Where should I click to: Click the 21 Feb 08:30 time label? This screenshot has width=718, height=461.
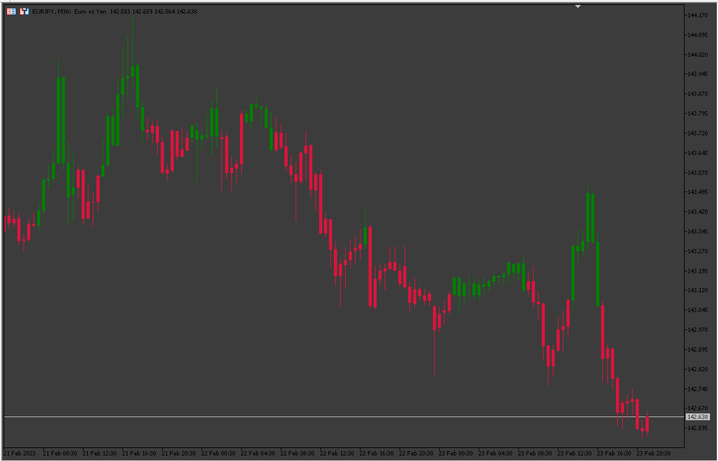point(60,454)
